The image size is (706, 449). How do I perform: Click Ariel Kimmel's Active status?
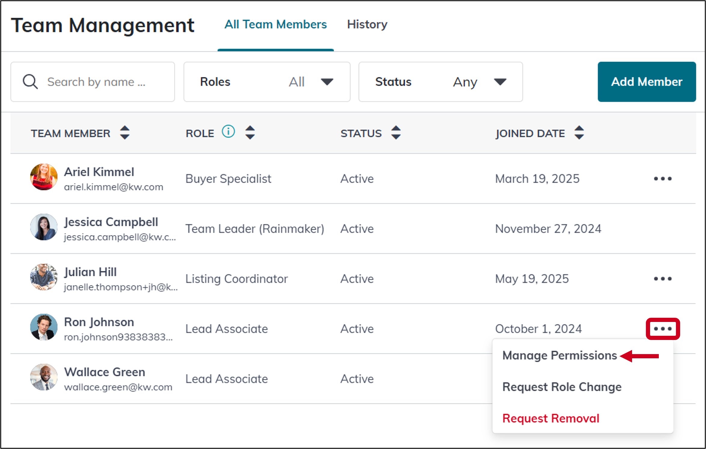pyautogui.click(x=357, y=179)
